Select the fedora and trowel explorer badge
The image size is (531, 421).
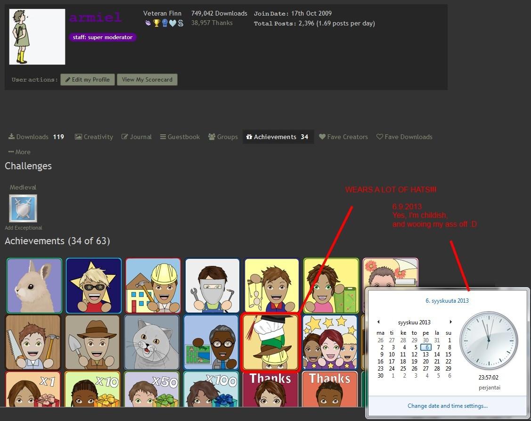[x=92, y=342]
